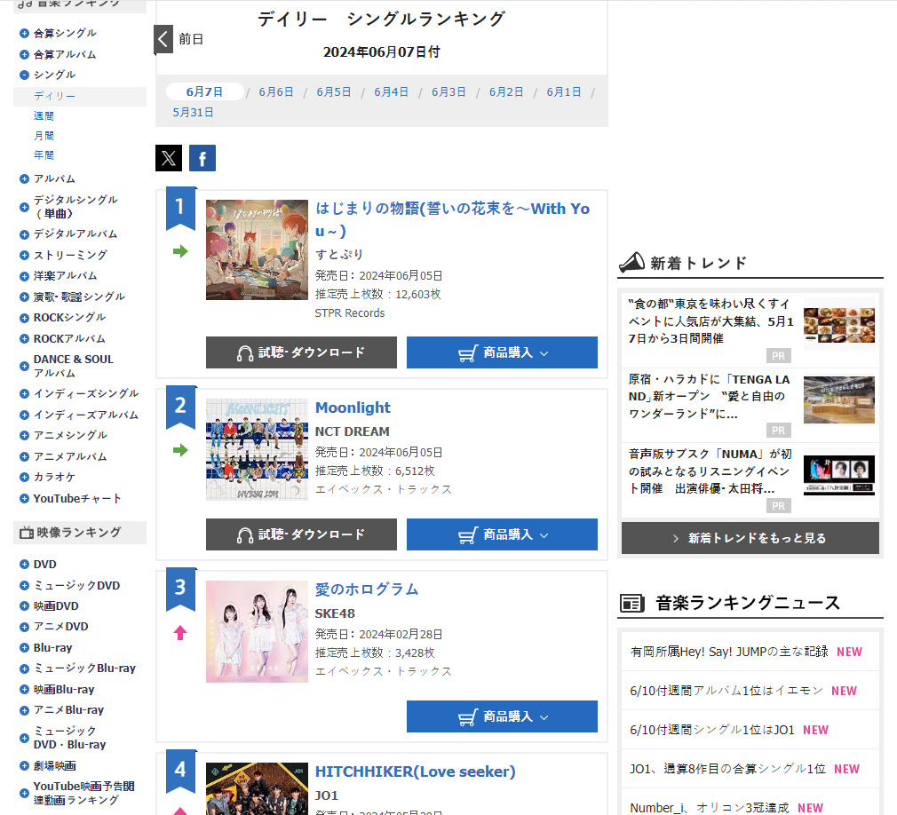Open the Moonlight song title link

click(x=353, y=407)
